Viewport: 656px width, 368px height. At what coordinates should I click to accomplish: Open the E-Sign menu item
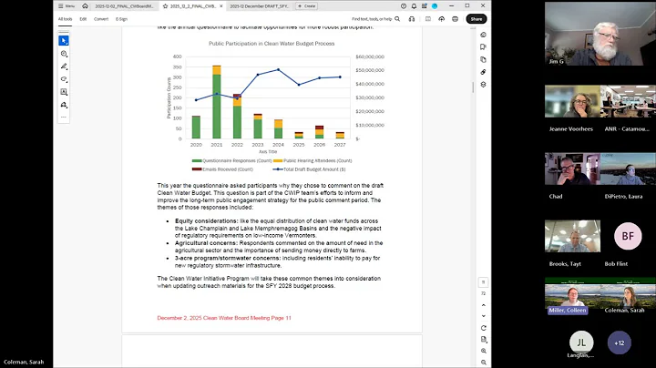(x=121, y=19)
